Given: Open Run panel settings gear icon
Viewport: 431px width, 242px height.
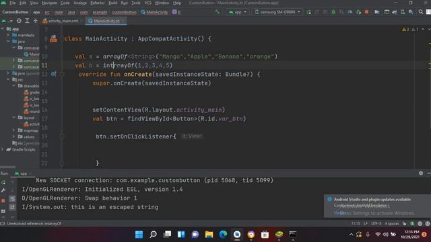Looking at the screenshot, I should pyautogui.click(x=421, y=173).
